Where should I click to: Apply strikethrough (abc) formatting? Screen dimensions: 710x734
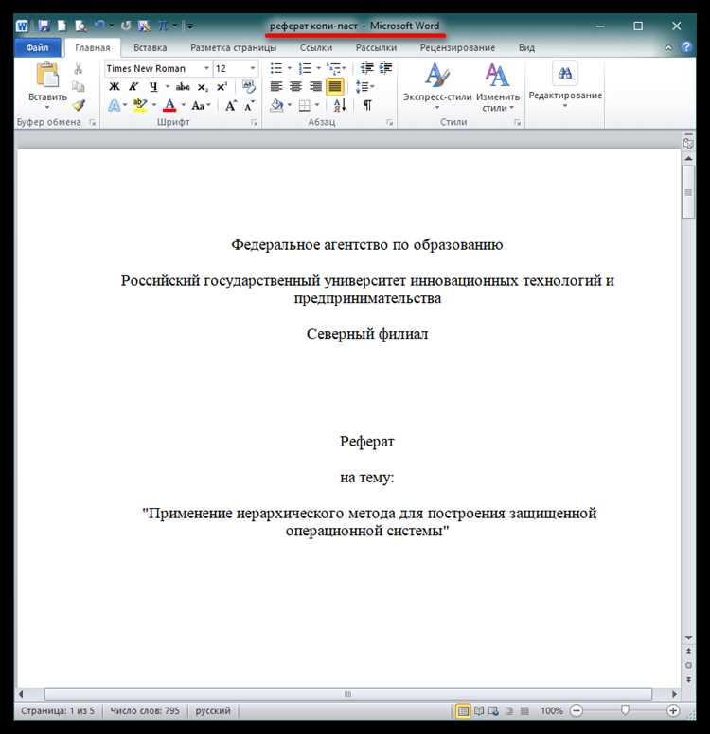(183, 87)
